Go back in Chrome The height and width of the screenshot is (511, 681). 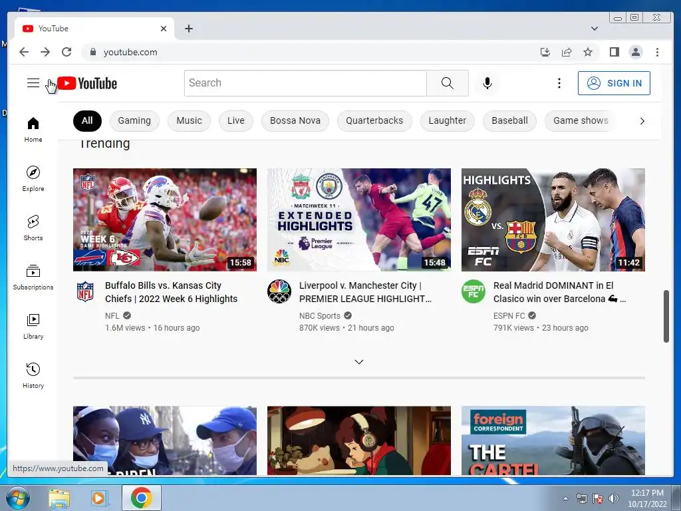pyautogui.click(x=24, y=52)
